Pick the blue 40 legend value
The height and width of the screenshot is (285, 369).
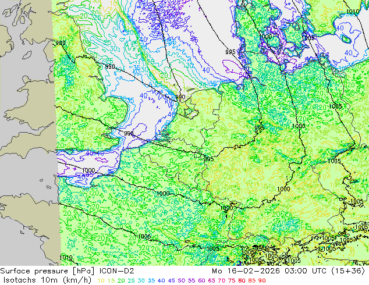(161, 280)
